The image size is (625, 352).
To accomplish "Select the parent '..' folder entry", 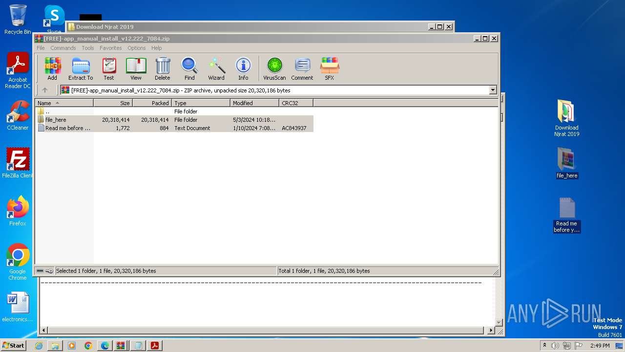I will tap(174, 111).
